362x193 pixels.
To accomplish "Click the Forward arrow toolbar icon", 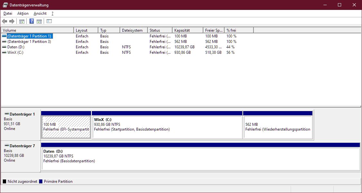I will [12, 21].
